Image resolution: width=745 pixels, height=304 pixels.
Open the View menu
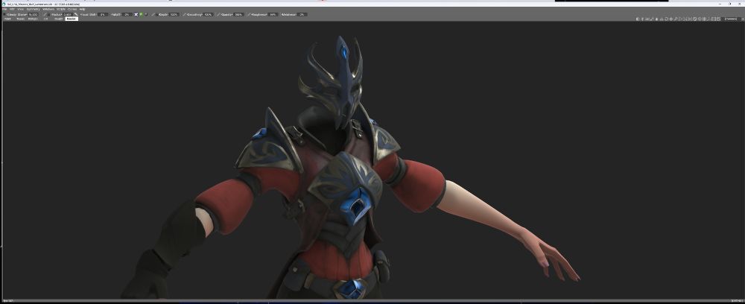[20, 9]
